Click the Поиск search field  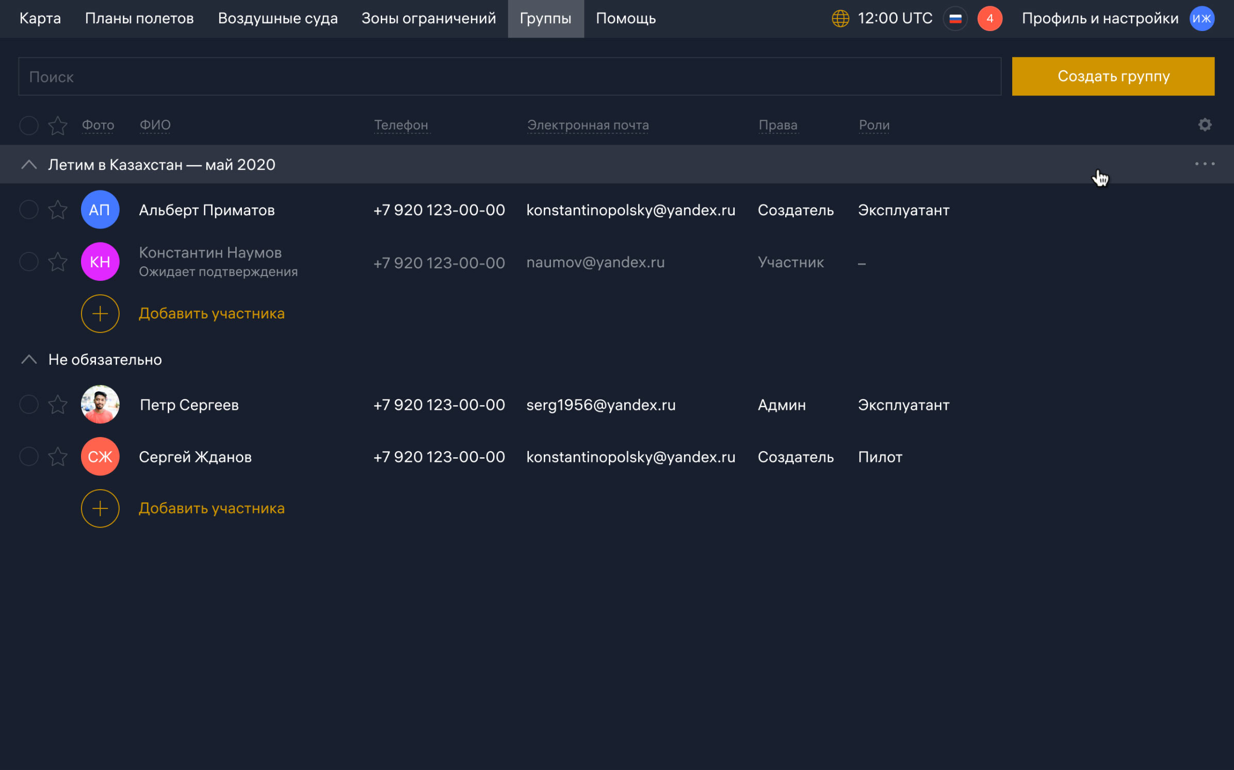[509, 76]
